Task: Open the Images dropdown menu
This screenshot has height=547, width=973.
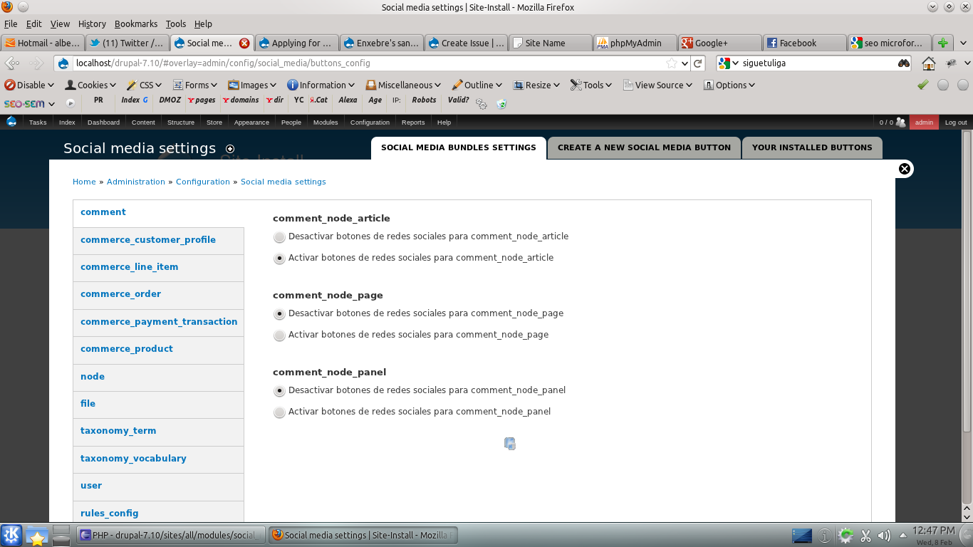Action: [253, 85]
